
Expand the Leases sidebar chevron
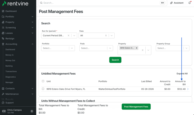(x=32, y=33)
